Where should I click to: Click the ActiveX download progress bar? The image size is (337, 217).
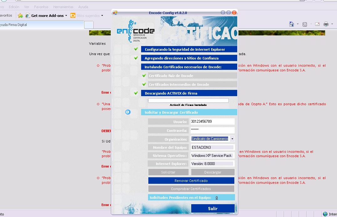click(x=188, y=101)
